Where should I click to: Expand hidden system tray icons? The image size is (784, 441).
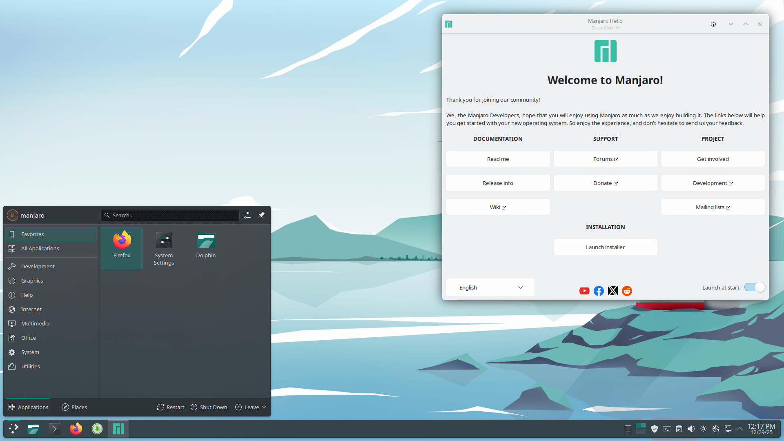[739, 429]
